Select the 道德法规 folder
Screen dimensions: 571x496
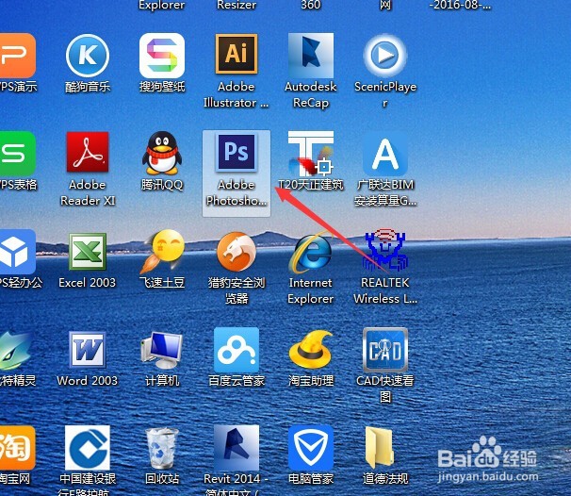(x=380, y=448)
